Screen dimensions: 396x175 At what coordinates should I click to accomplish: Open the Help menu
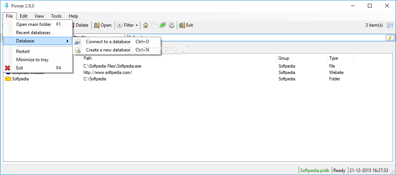click(x=73, y=16)
